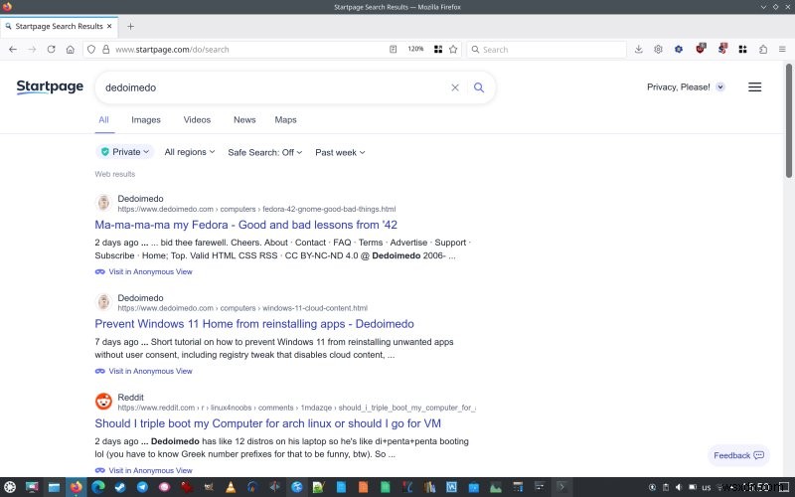Select the All results tab
Viewport: 795px width, 497px height.
104,119
